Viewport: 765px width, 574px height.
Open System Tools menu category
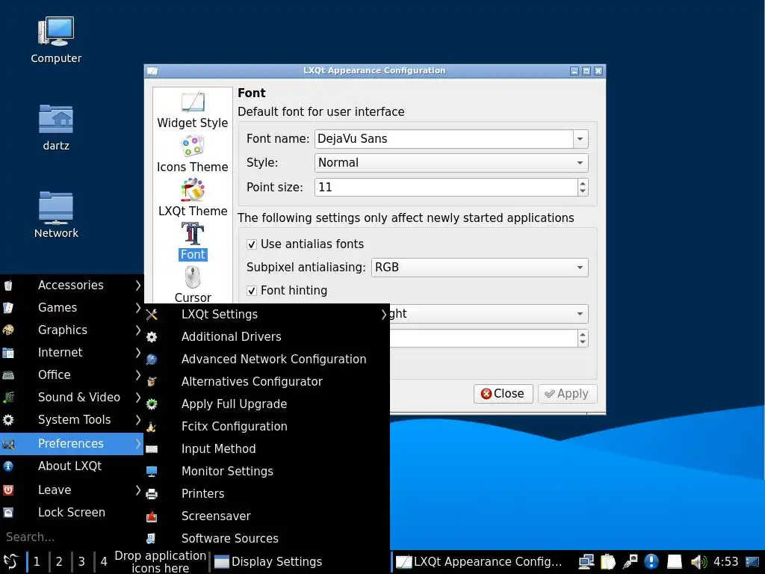click(x=72, y=420)
